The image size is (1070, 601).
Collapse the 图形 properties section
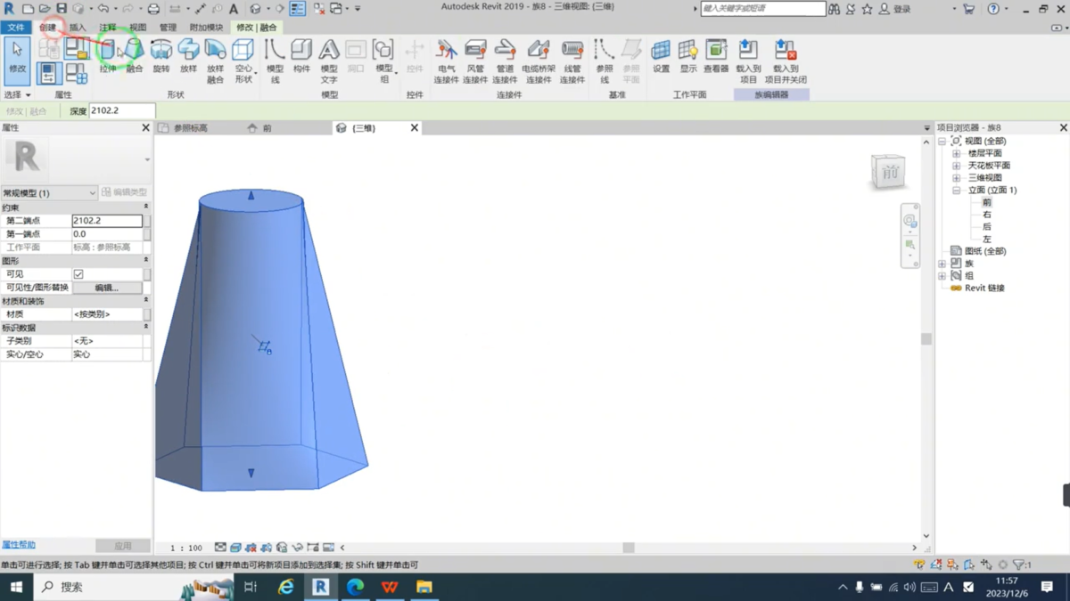(x=146, y=260)
